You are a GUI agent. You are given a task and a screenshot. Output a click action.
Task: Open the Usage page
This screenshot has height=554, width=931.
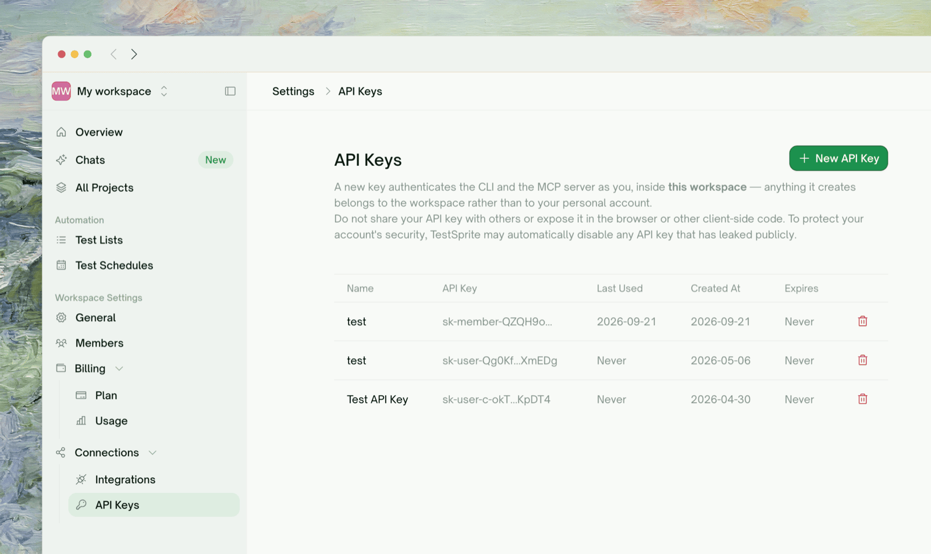pos(111,421)
